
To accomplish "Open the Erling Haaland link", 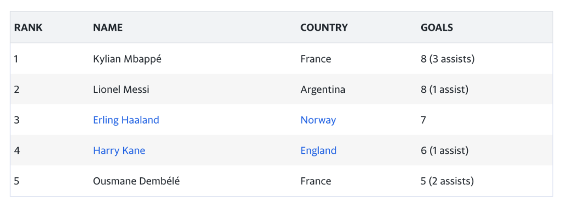I will 126,120.
